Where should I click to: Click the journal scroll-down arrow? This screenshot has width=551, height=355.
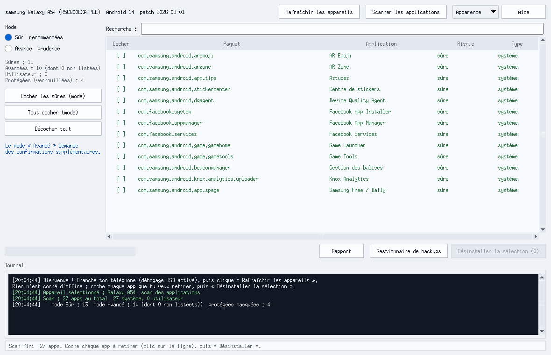pyautogui.click(x=542, y=332)
